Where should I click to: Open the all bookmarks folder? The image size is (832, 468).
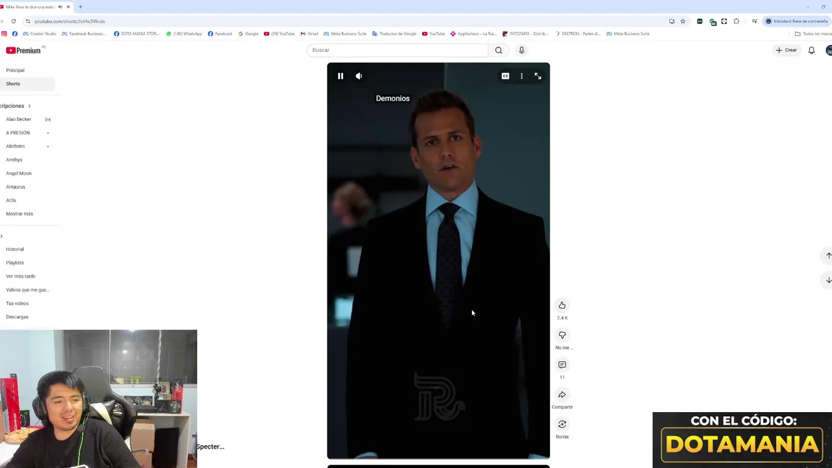click(813, 34)
